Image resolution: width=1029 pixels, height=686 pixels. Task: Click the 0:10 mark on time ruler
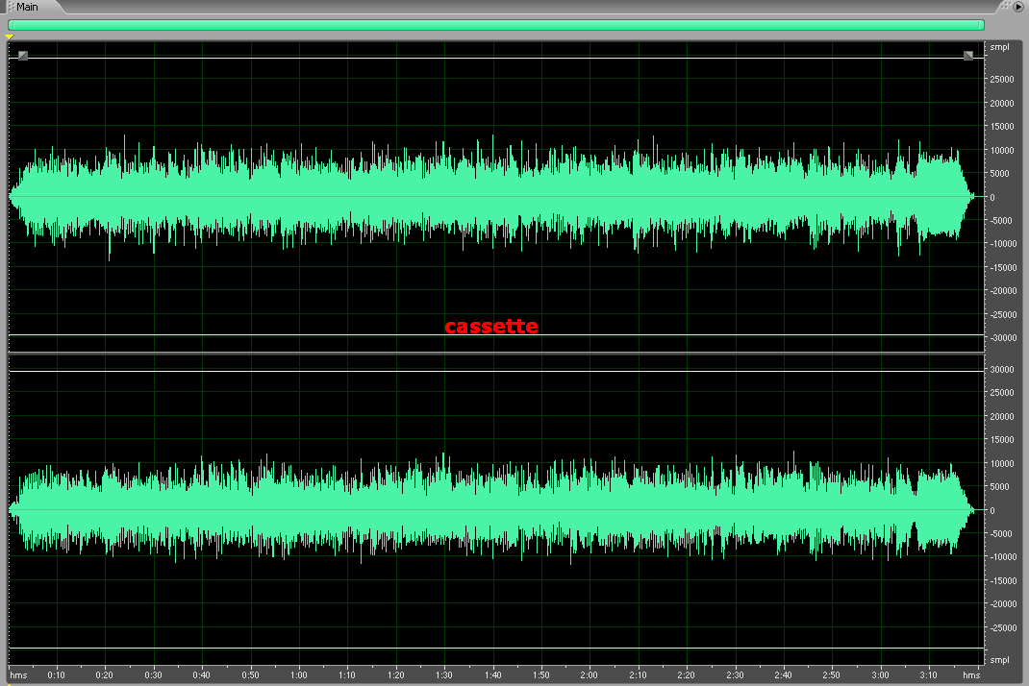tap(56, 674)
